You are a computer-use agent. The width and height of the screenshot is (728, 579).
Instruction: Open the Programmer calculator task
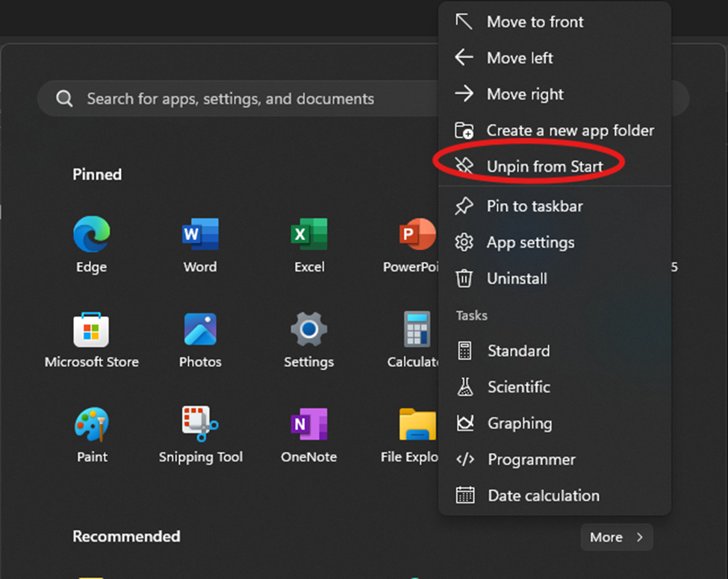coord(555,460)
